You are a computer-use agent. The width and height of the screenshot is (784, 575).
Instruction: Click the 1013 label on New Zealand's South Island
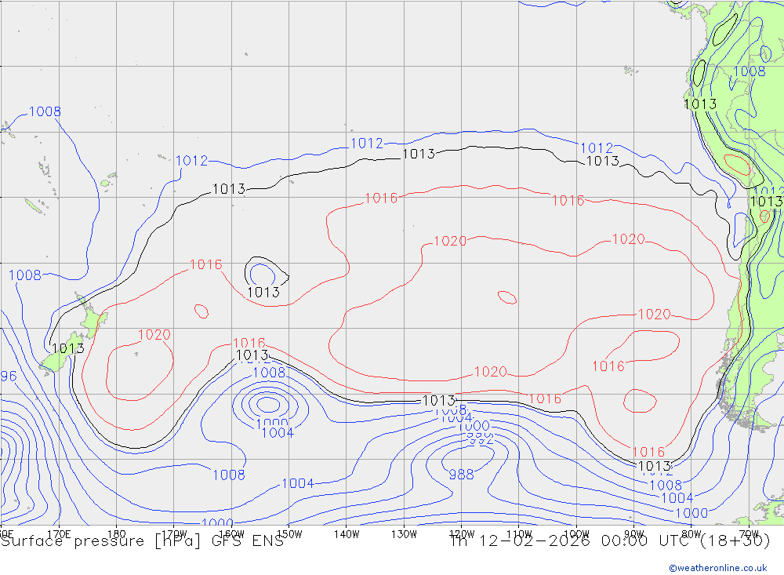[x=68, y=348]
